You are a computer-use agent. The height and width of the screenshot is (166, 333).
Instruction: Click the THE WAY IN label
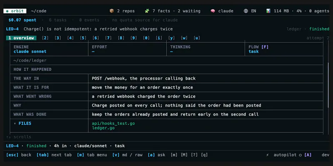click(26, 78)
